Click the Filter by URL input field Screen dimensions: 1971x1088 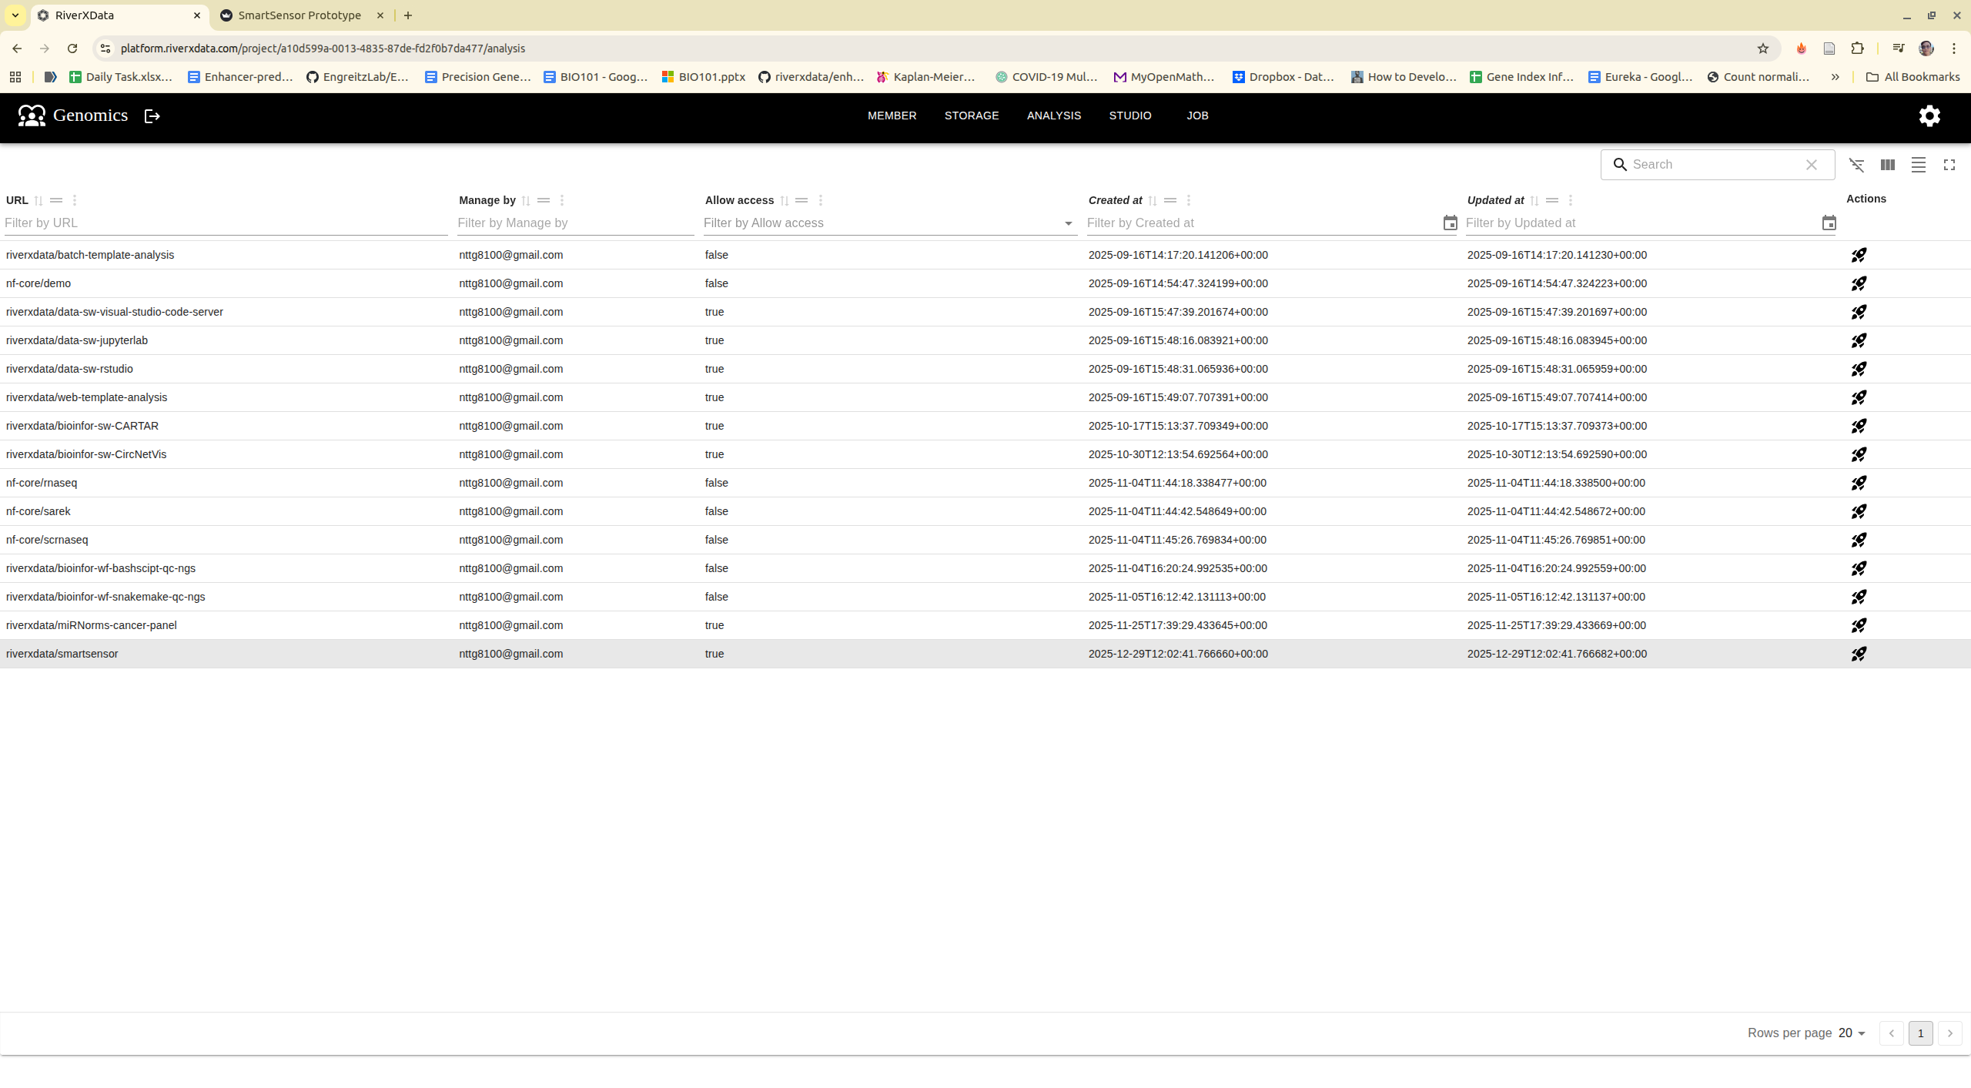click(225, 223)
